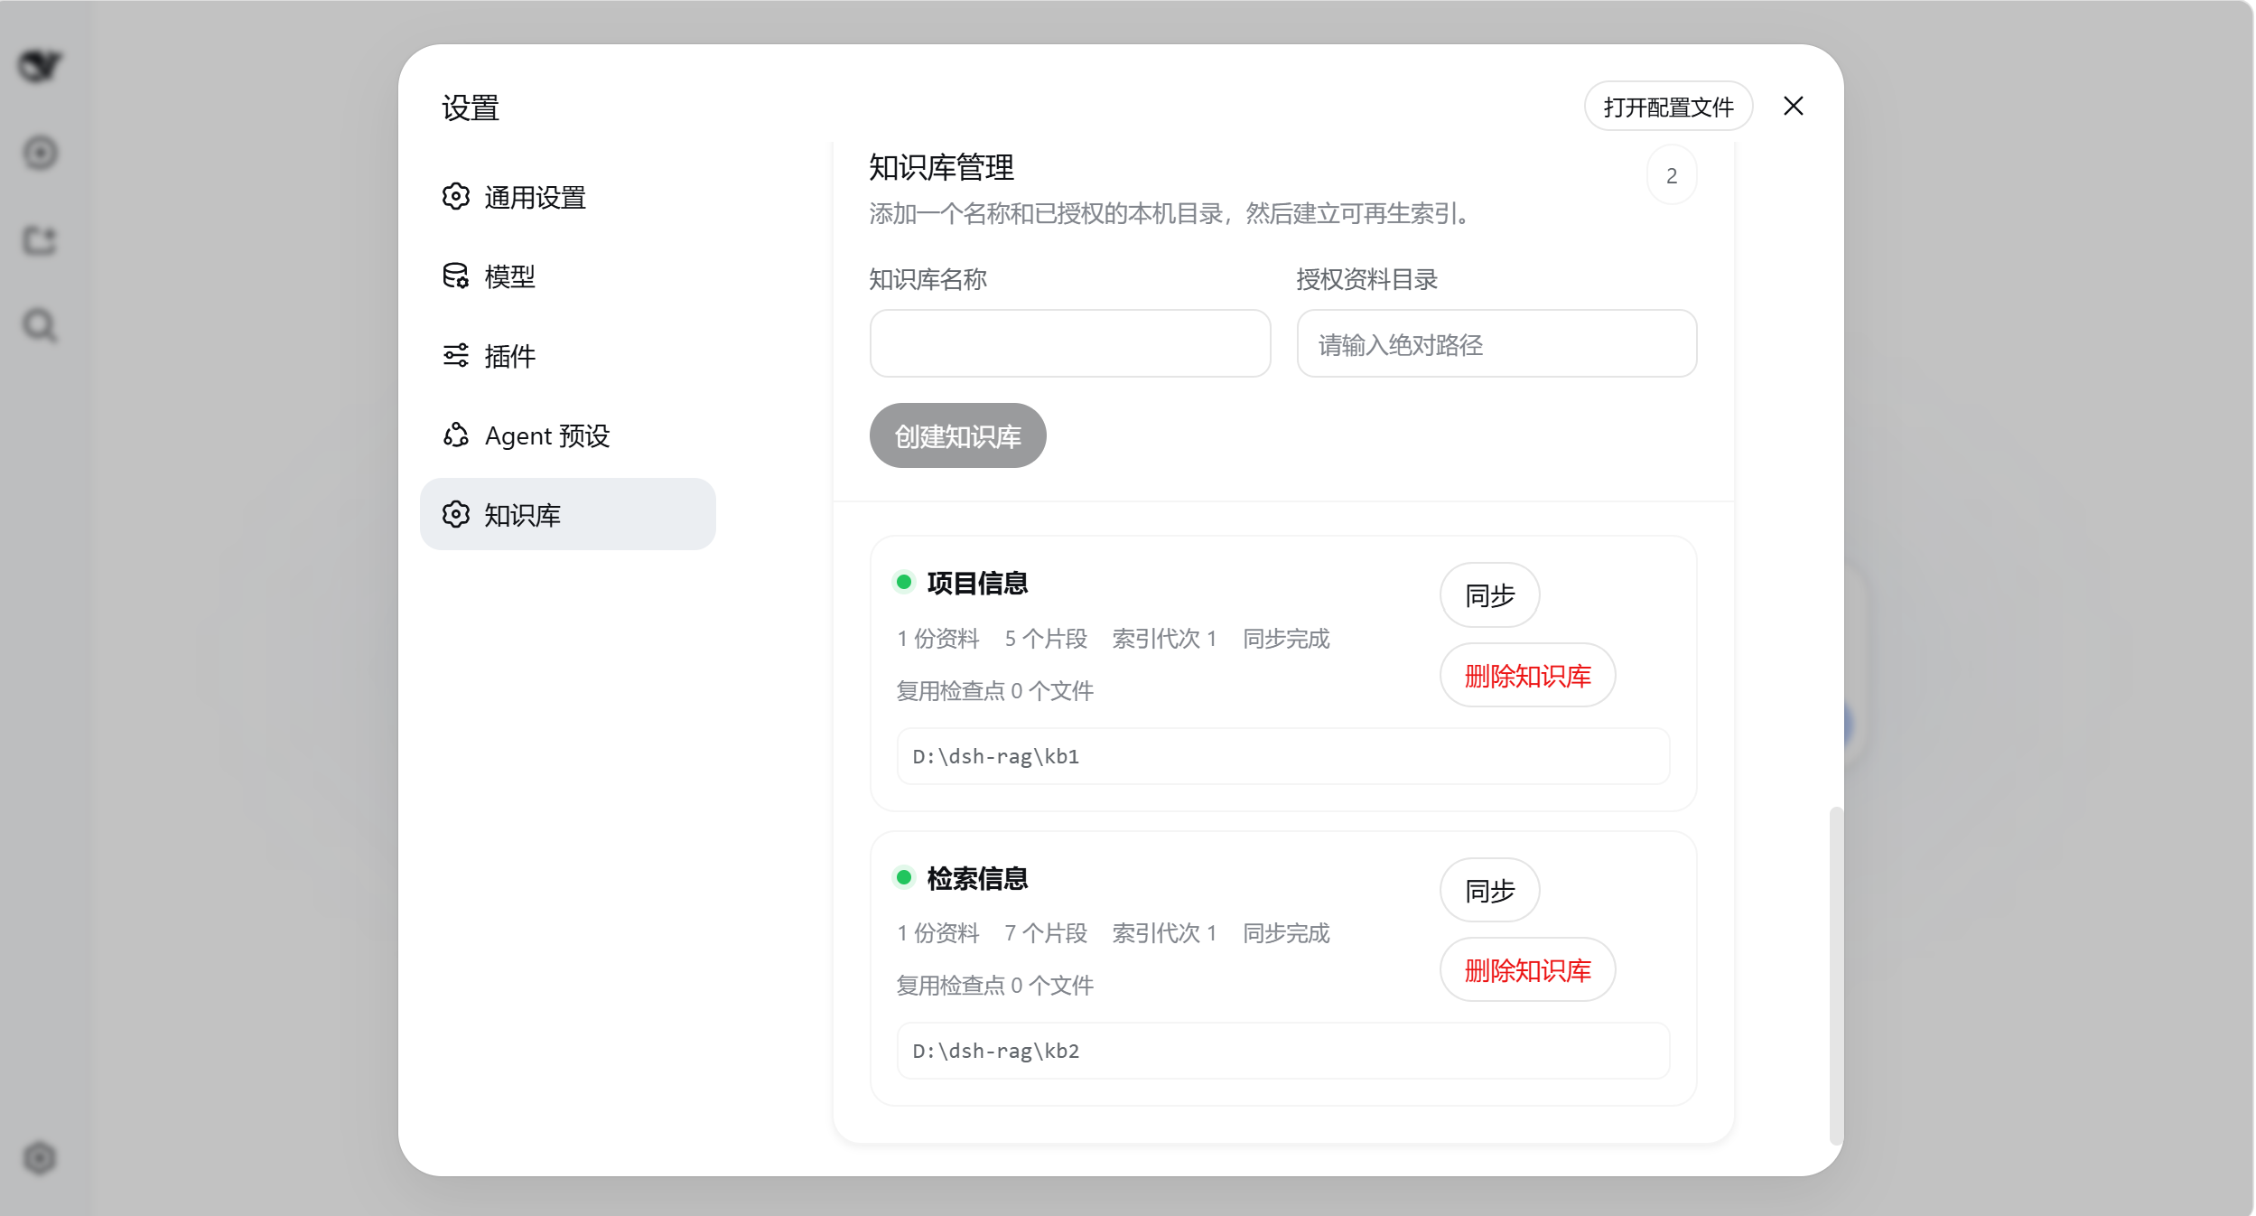Switch to the 模型 settings tab

coord(568,276)
